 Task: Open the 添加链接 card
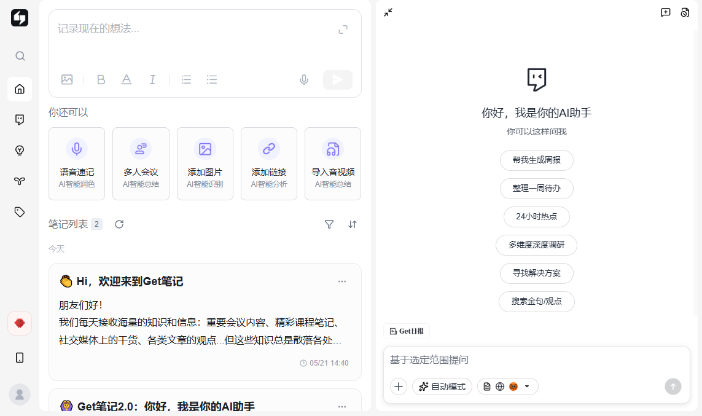(x=269, y=163)
